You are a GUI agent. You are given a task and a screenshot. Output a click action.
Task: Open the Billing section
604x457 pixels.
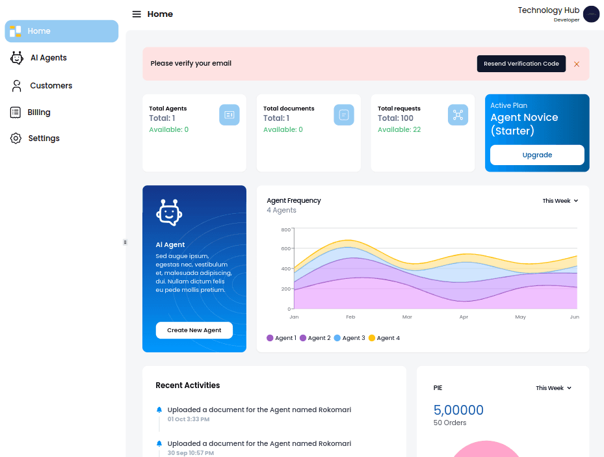[39, 112]
